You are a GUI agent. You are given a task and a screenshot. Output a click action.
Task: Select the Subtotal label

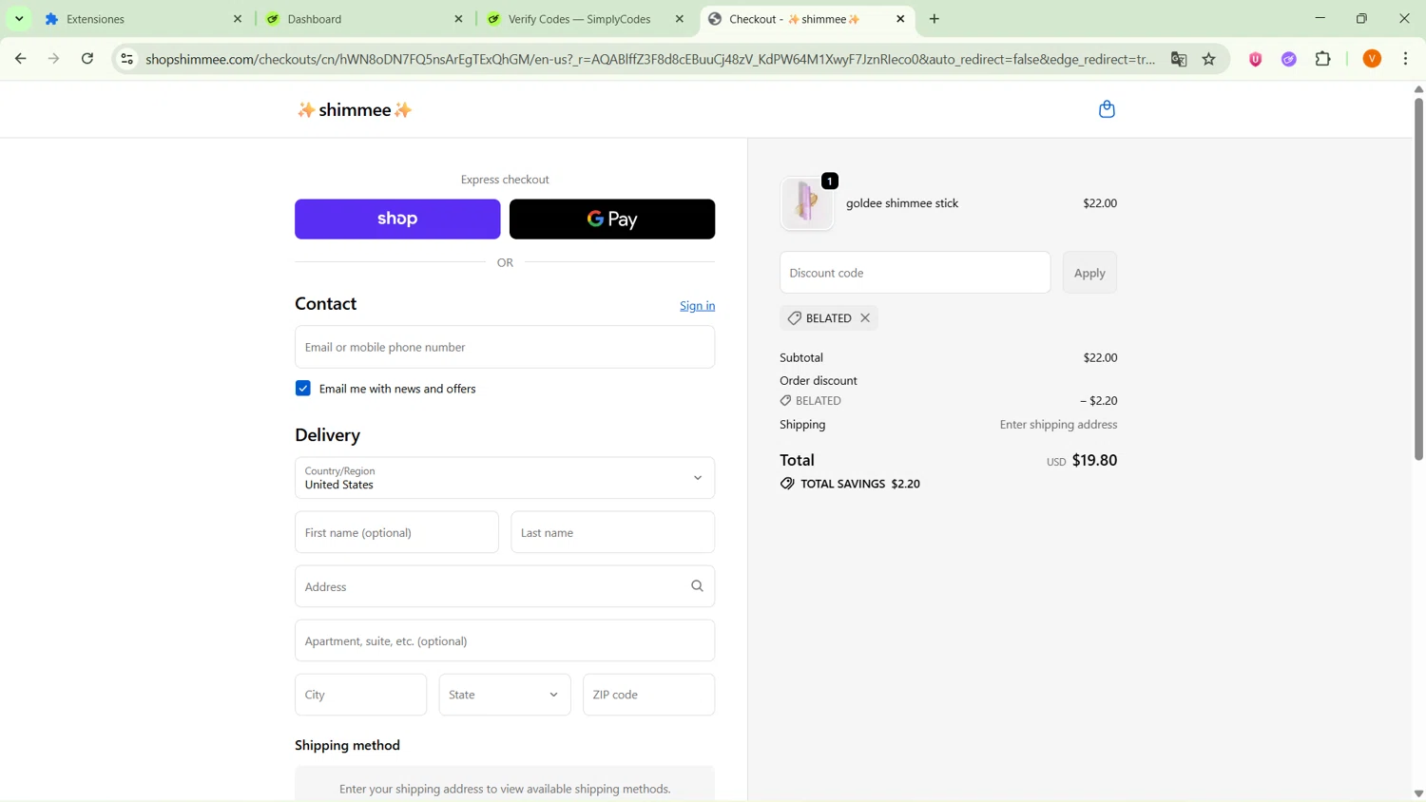801,358
